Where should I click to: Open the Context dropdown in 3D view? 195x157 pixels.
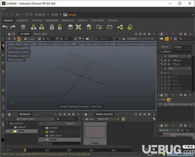pos(140,39)
